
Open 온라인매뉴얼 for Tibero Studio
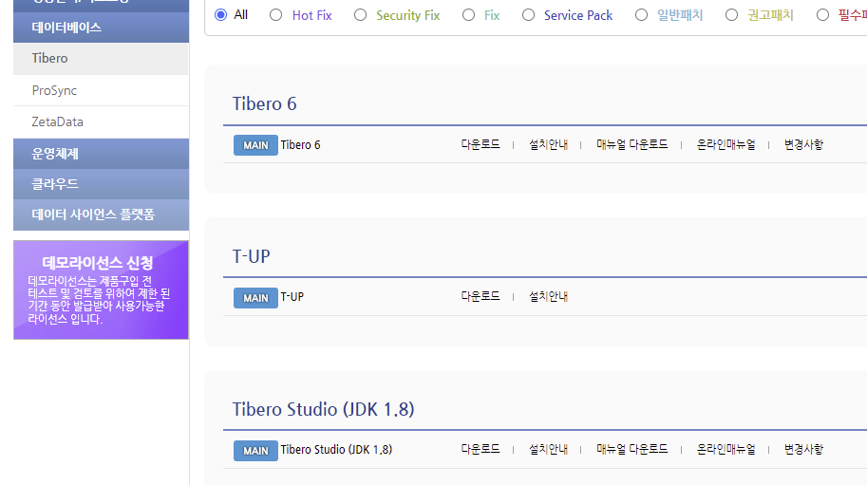point(726,450)
